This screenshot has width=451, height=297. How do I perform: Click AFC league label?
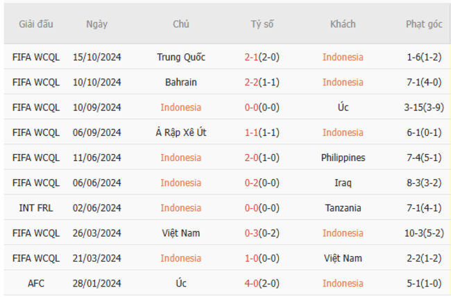(x=36, y=284)
